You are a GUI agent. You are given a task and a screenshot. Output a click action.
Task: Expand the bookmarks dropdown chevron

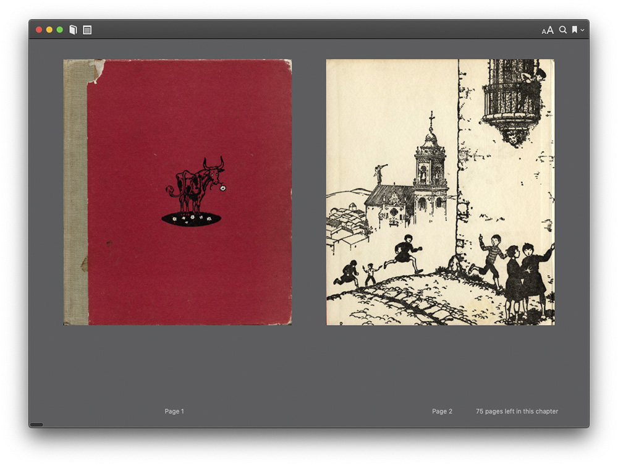(x=582, y=30)
